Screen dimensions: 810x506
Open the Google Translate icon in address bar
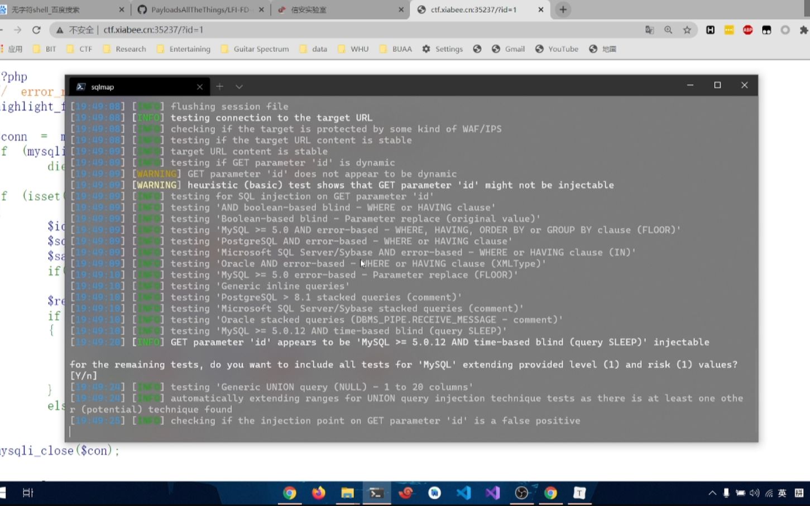click(x=649, y=30)
